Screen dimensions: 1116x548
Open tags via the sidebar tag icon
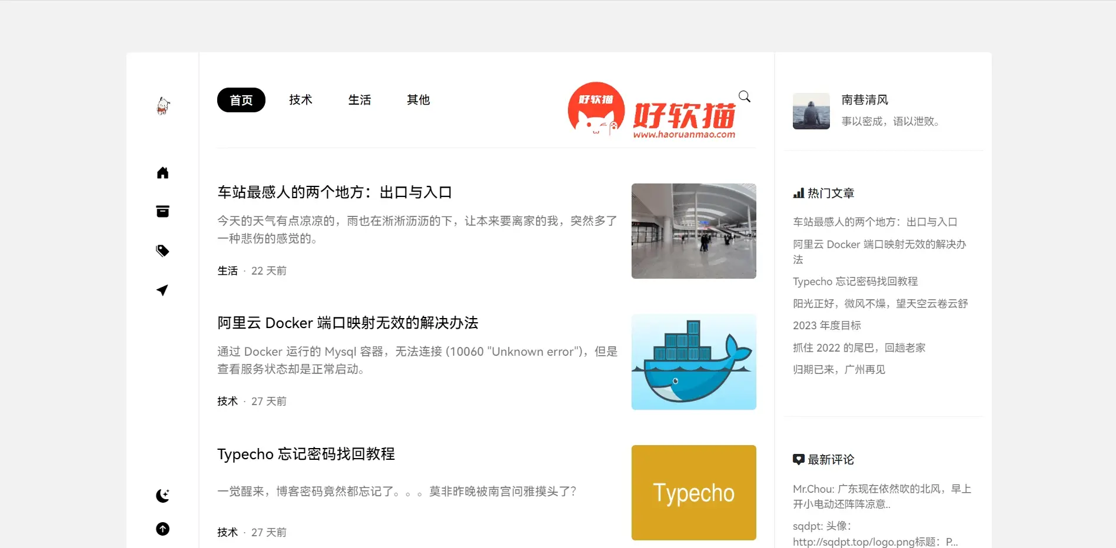162,251
